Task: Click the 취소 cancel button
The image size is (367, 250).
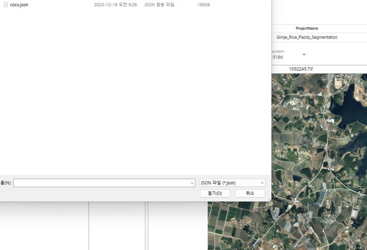Action: tap(250, 193)
